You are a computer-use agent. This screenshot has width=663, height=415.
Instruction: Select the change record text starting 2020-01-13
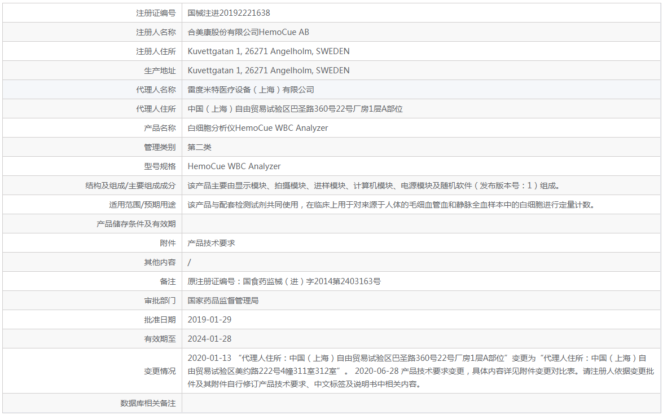point(421,371)
